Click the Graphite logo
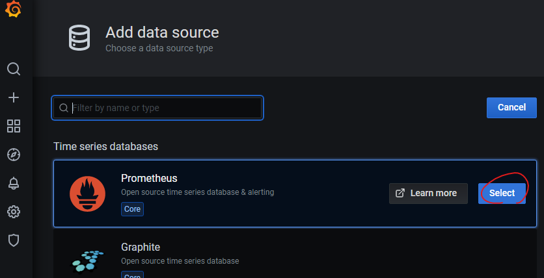544x278 pixels. (x=86, y=259)
